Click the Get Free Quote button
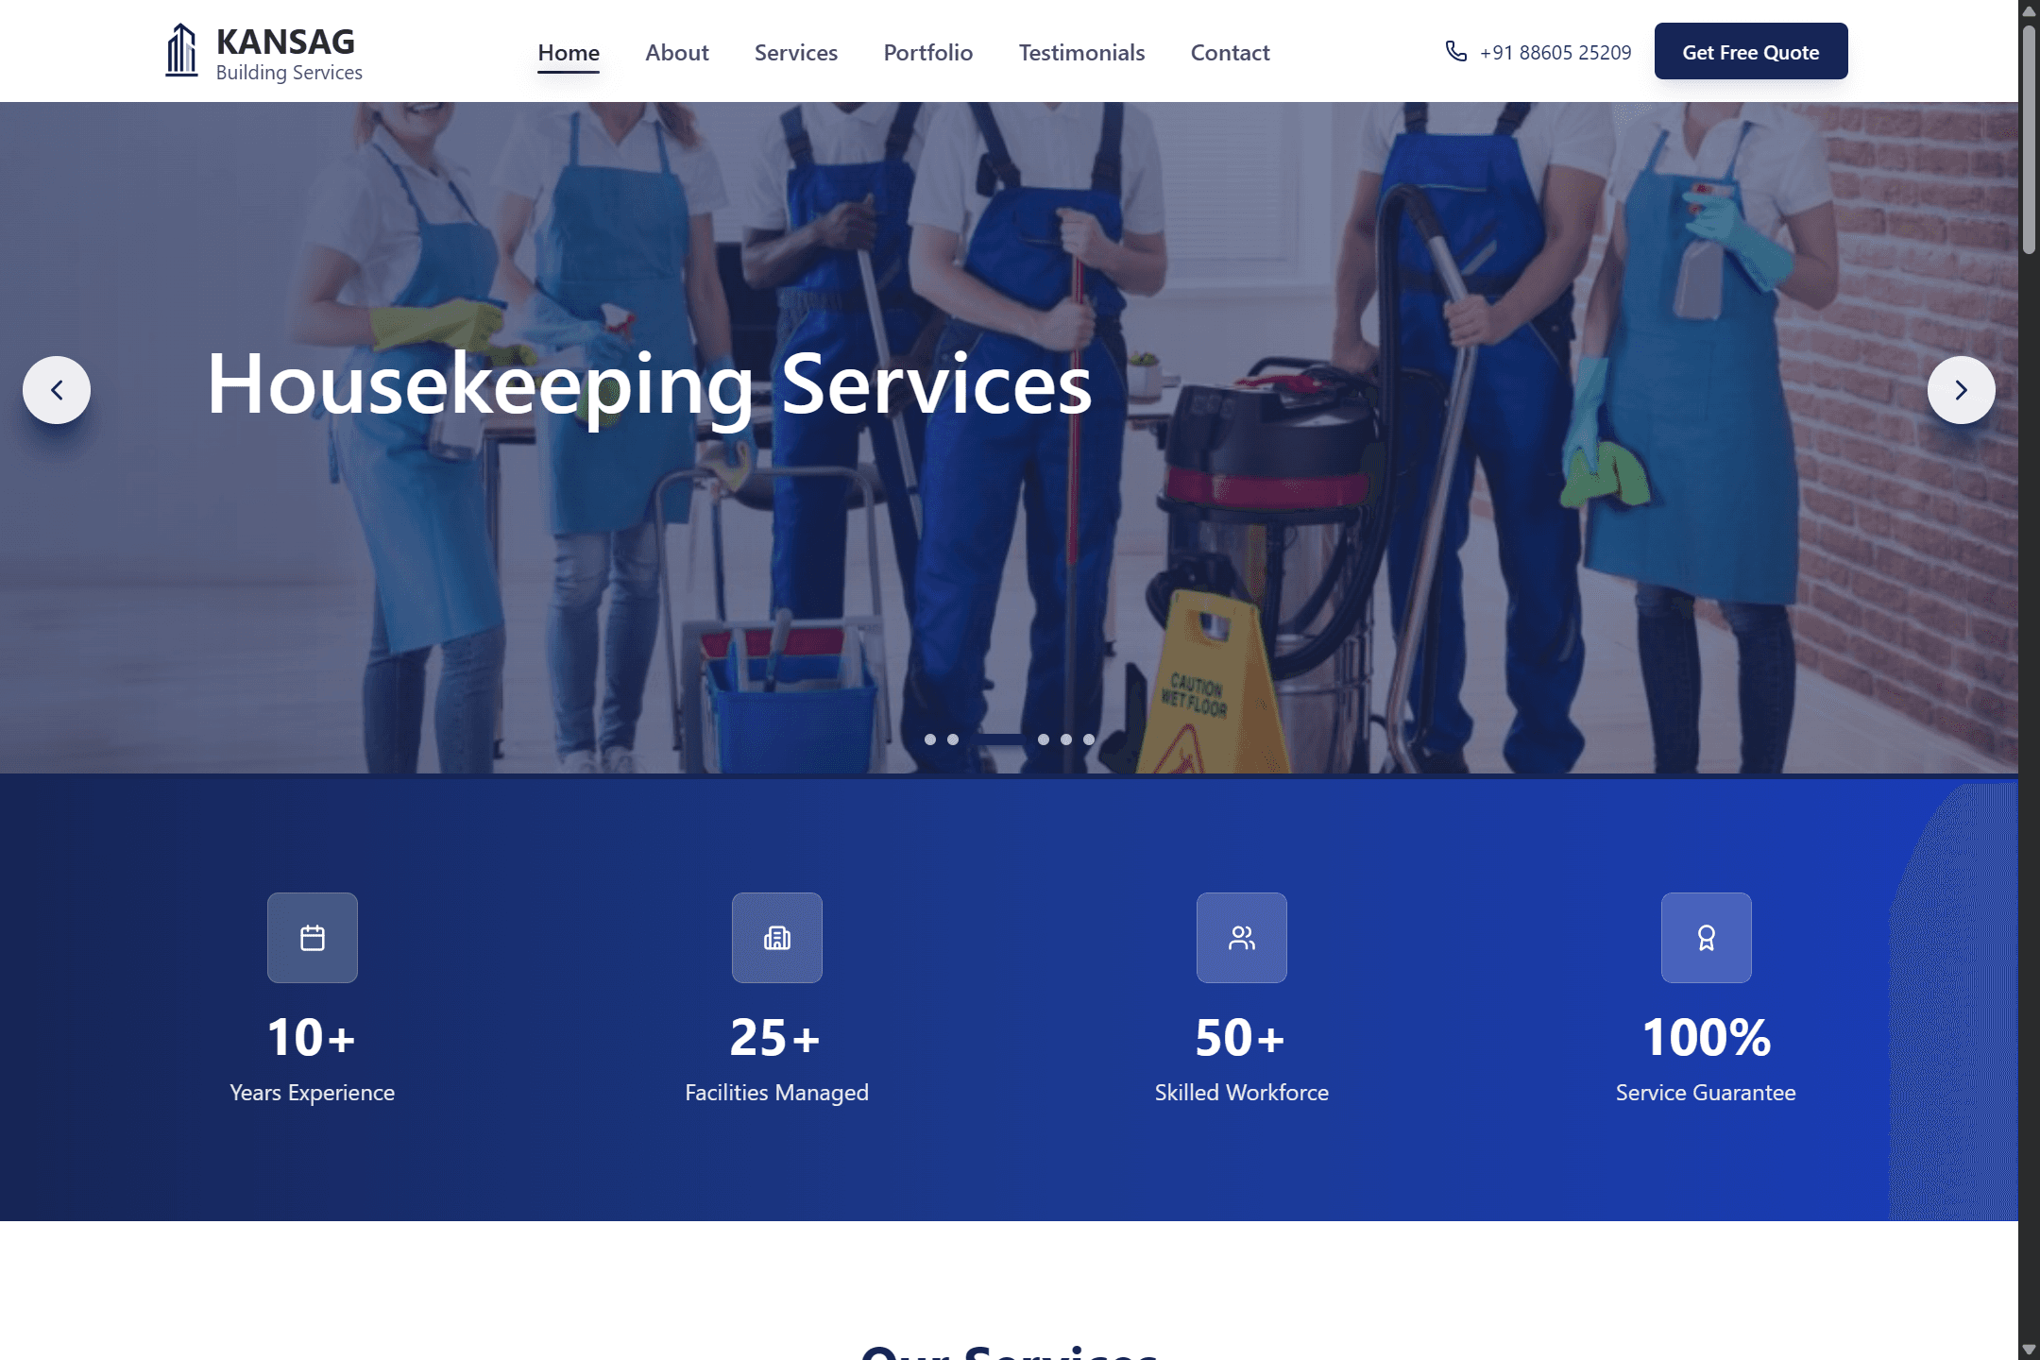Viewport: 2040px width, 1360px height. pos(1750,51)
